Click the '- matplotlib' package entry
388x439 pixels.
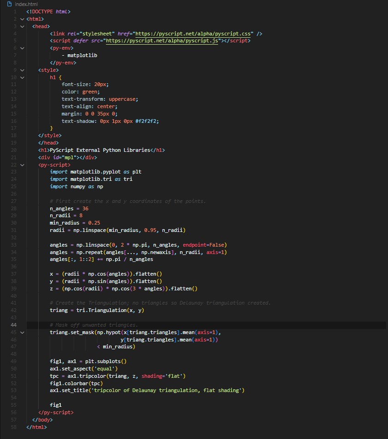[79, 55]
